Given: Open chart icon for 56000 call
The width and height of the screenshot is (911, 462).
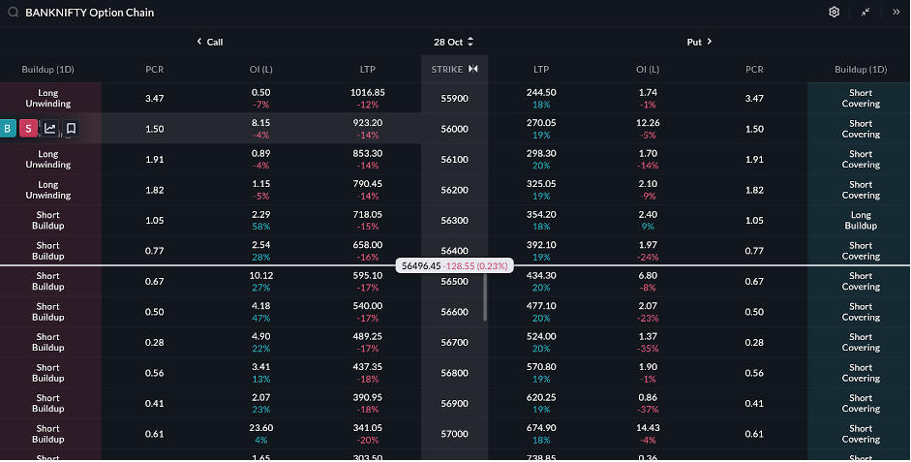Looking at the screenshot, I should click(50, 129).
